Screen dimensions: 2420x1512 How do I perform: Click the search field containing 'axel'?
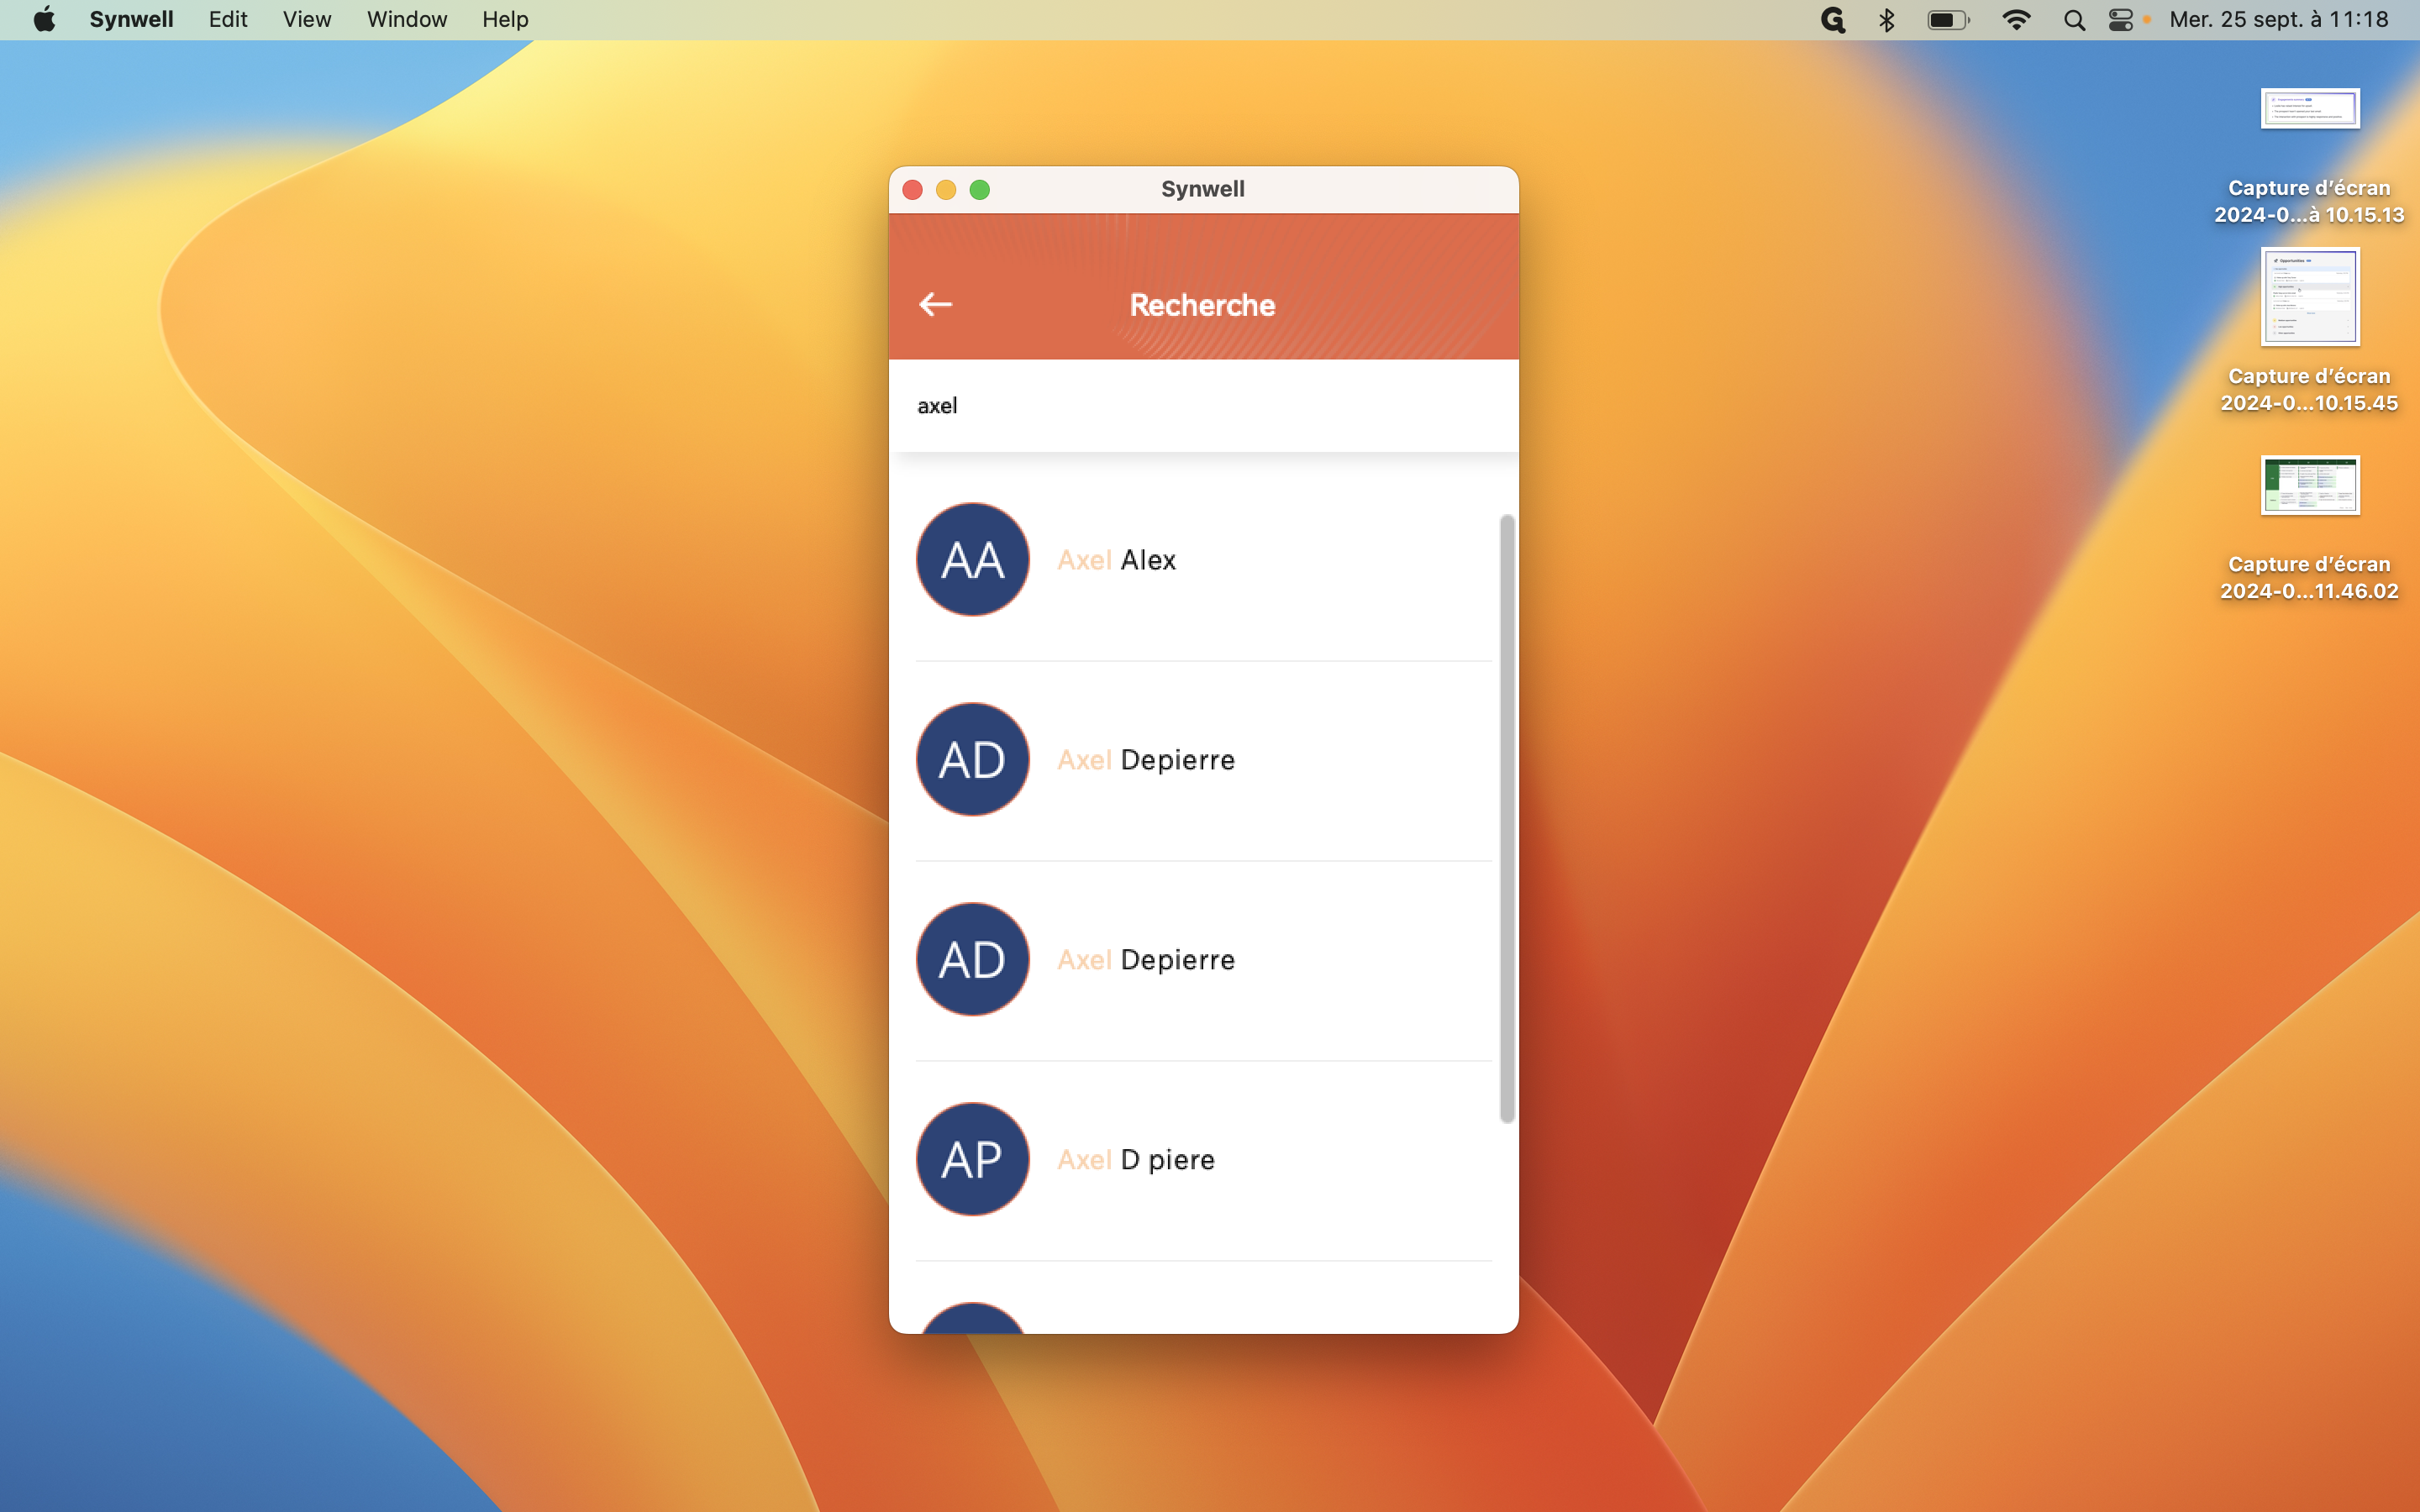click(1203, 406)
